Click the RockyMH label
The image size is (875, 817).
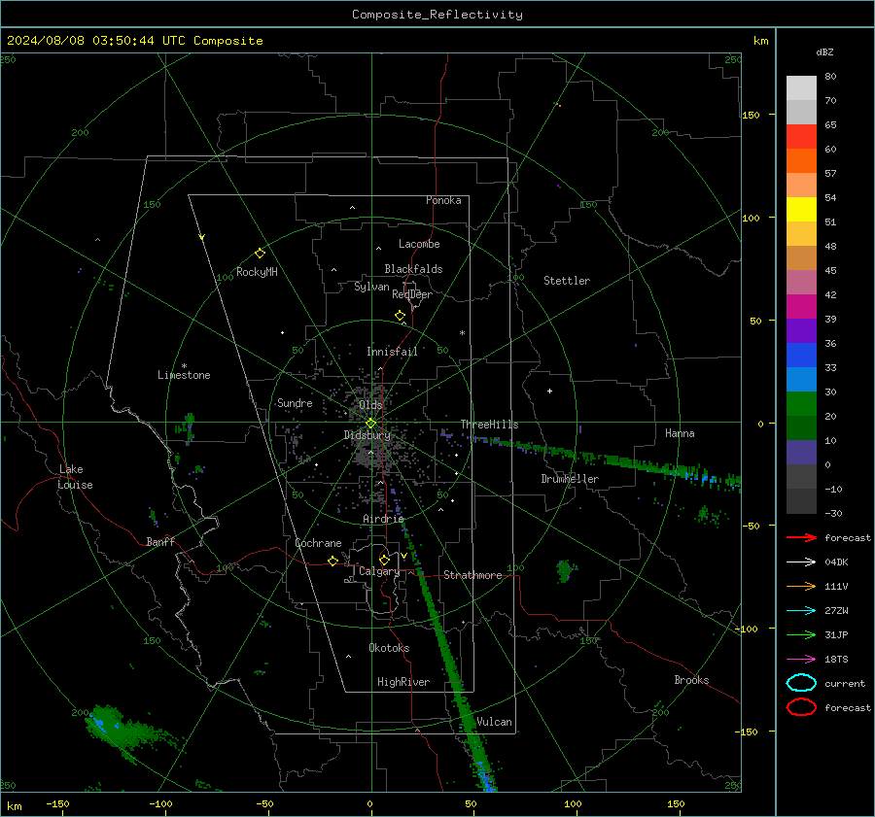257,272
